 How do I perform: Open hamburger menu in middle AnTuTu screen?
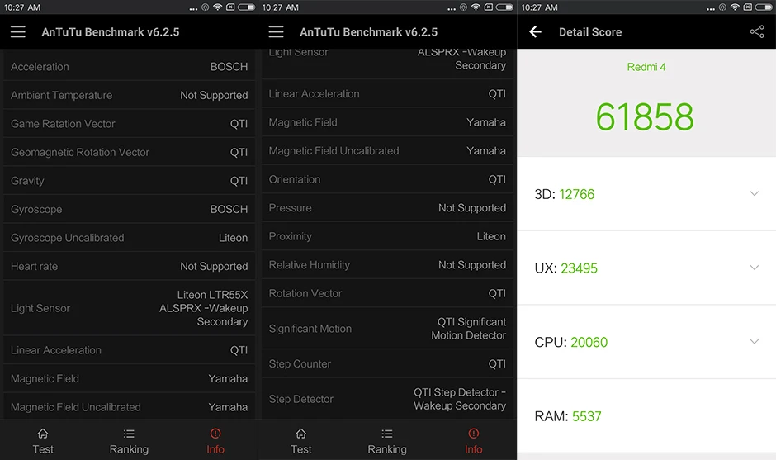coord(277,31)
